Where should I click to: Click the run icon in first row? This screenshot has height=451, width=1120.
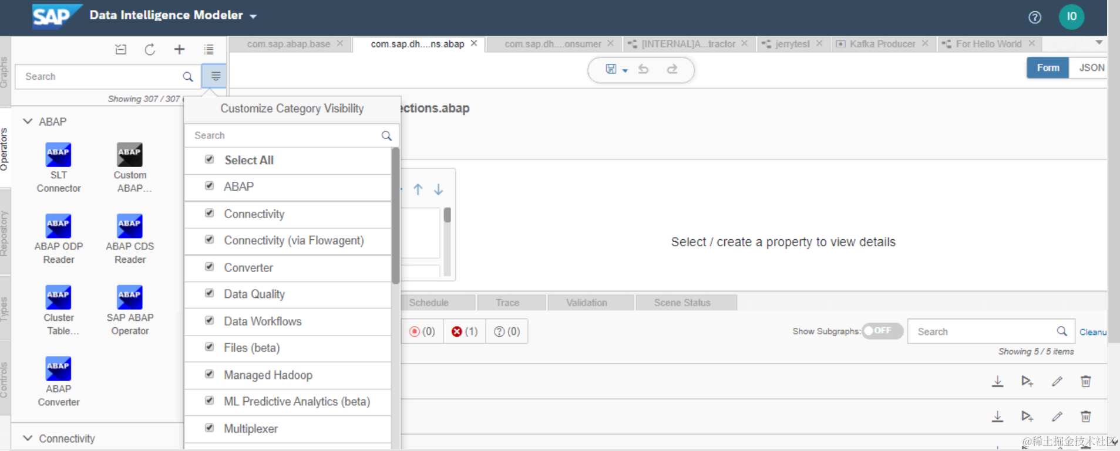[x=1027, y=382]
